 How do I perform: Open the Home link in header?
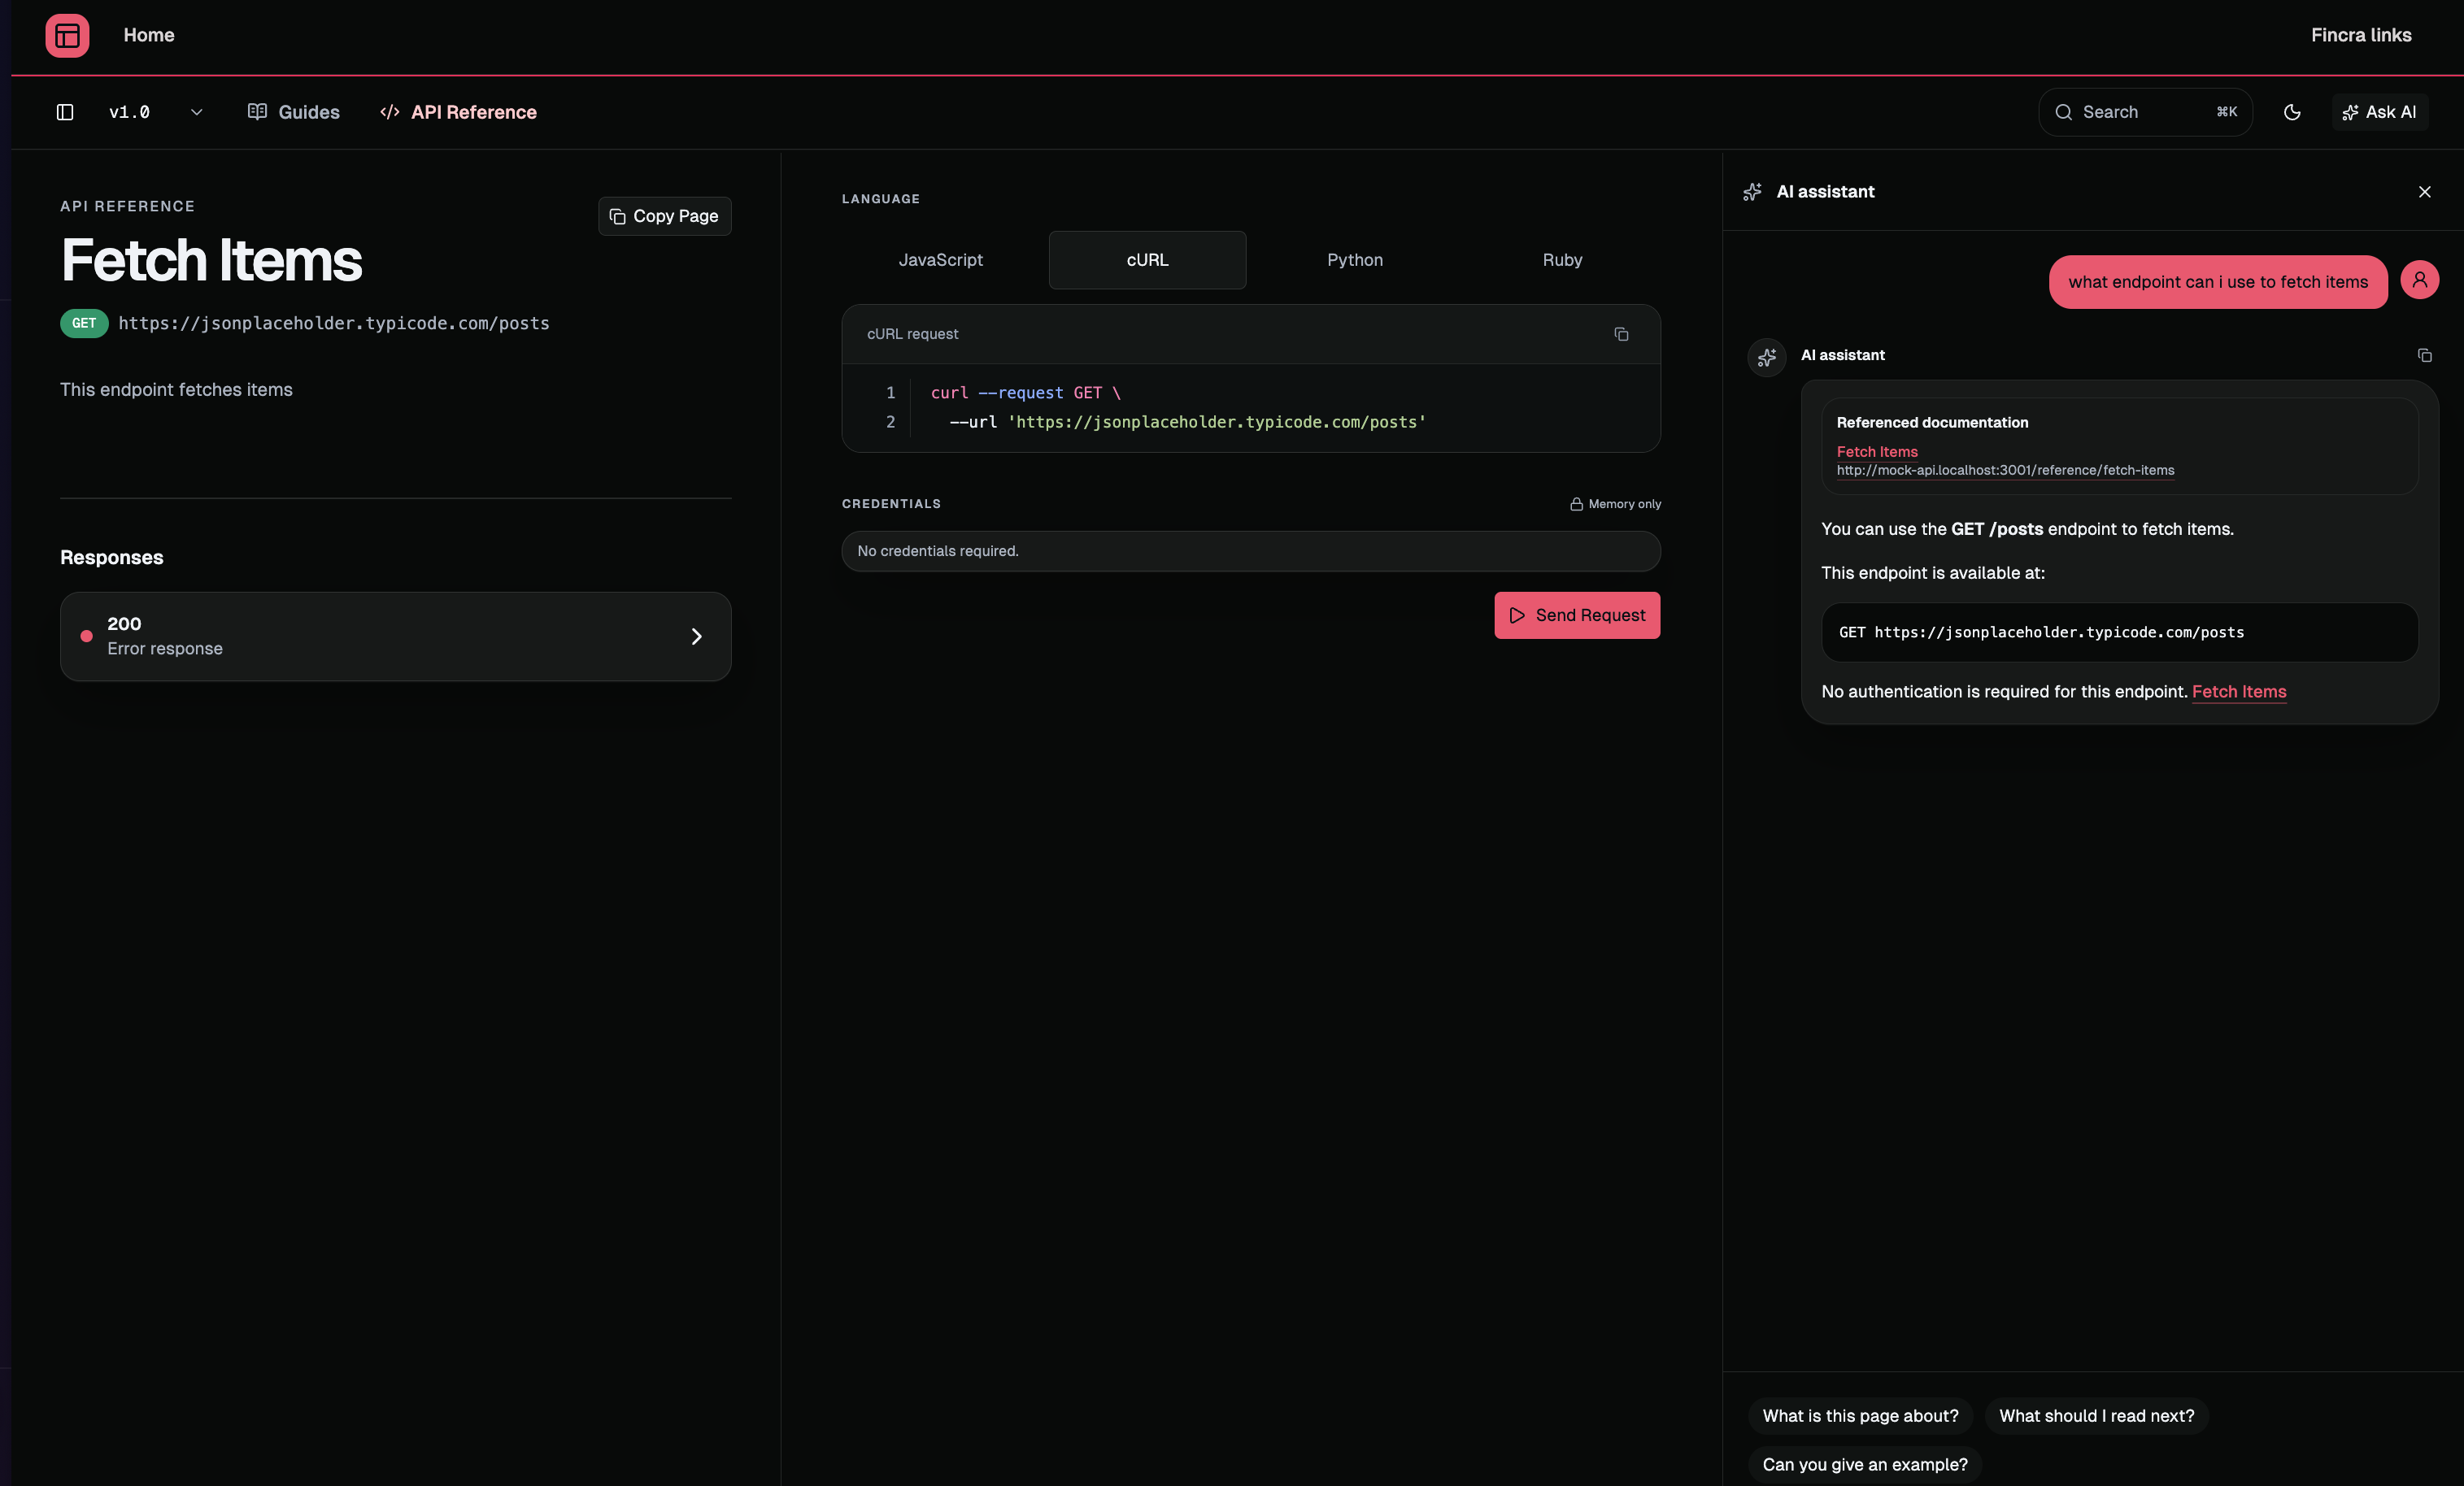(149, 35)
